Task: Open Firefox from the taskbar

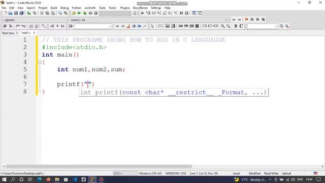Action: pyautogui.click(x=48, y=179)
